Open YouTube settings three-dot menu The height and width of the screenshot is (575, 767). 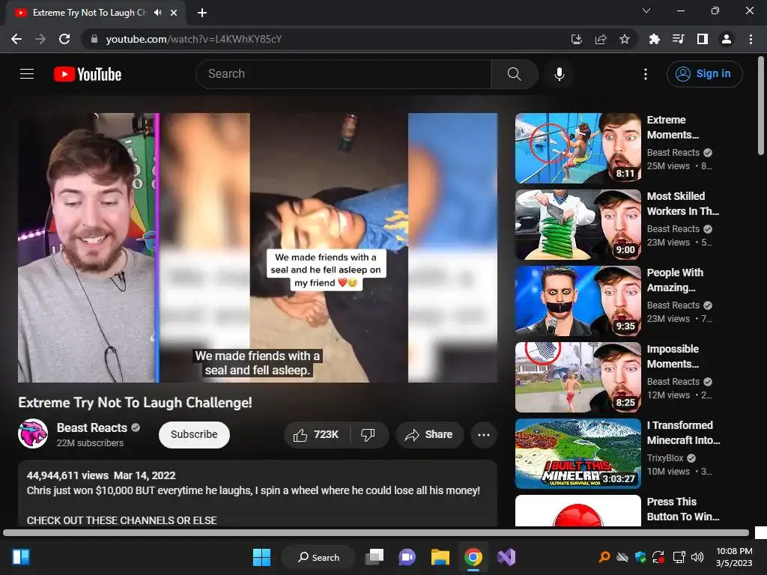pos(645,74)
